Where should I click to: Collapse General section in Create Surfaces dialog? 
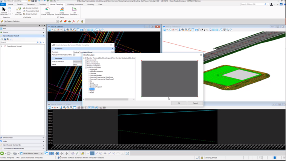pyautogui.click(x=113, y=49)
